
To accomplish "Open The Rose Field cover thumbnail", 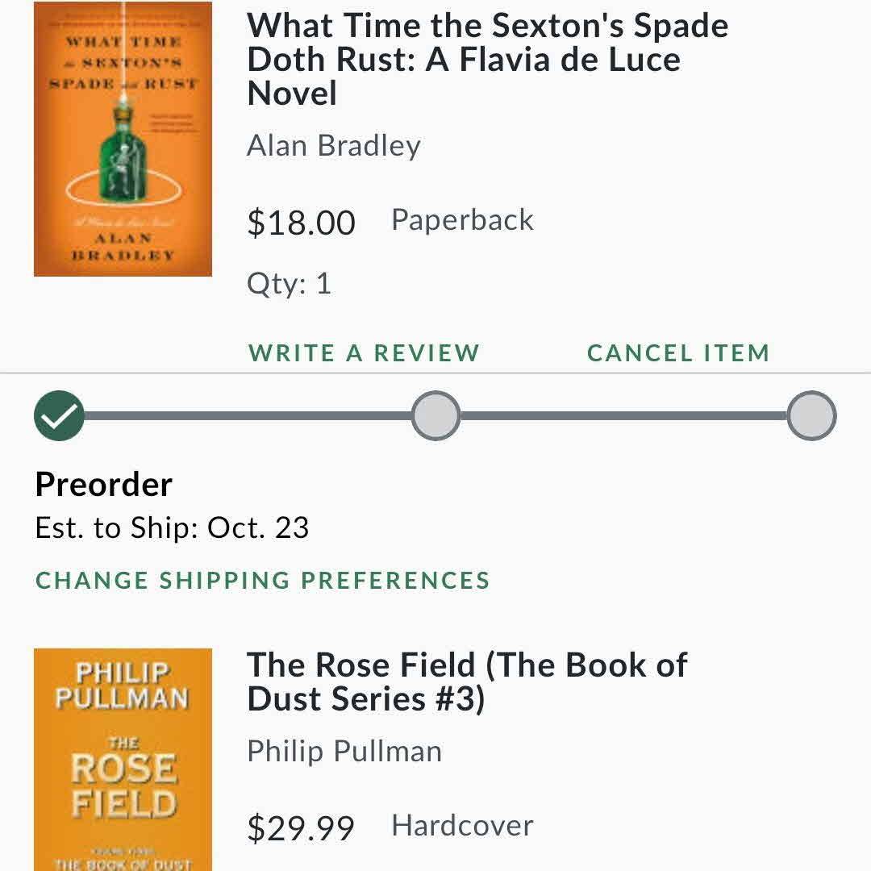I will (123, 760).
